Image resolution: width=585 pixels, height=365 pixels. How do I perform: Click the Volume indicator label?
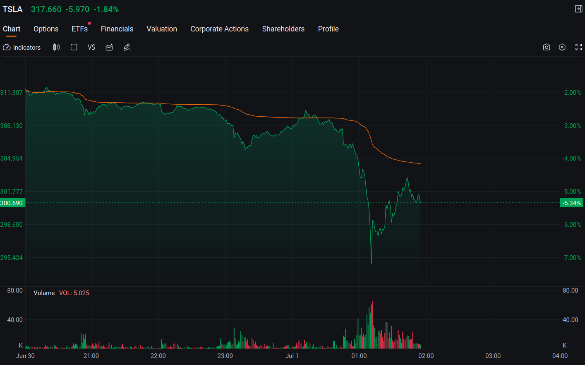[x=44, y=293]
